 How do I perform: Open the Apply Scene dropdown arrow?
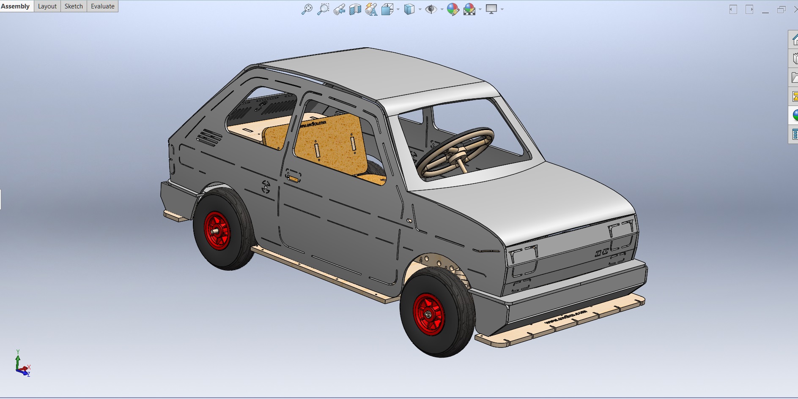coord(480,9)
